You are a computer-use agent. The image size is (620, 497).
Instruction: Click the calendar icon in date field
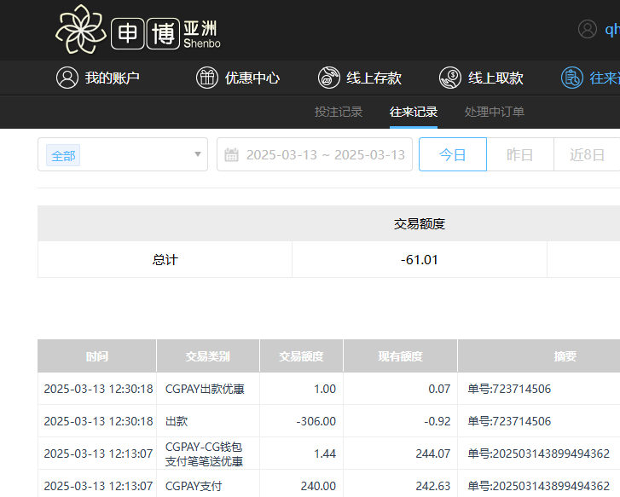tap(231, 155)
